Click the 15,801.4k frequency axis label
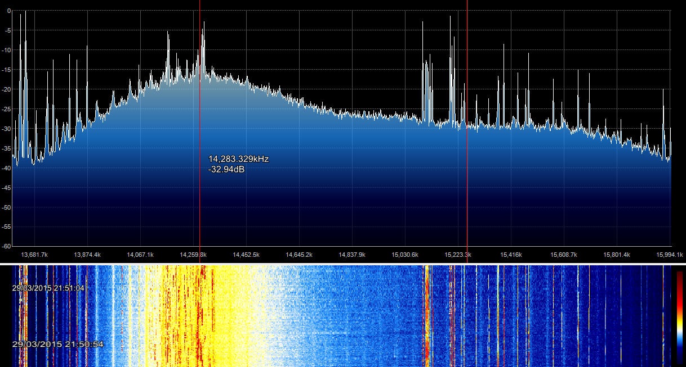686x367 pixels. (617, 255)
